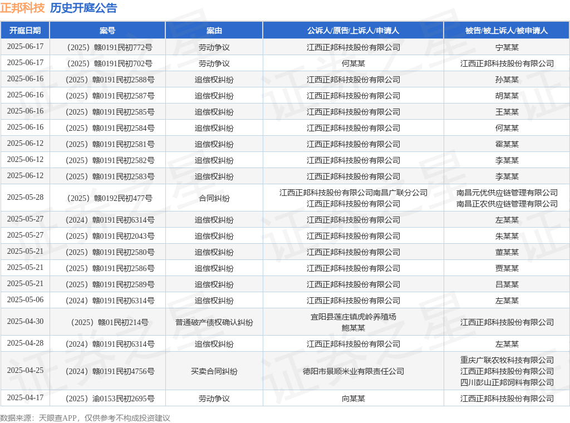Click the date 2025-04-25

(x=25, y=370)
